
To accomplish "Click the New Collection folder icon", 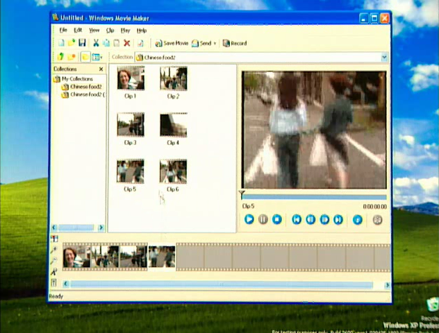I will 72,57.
